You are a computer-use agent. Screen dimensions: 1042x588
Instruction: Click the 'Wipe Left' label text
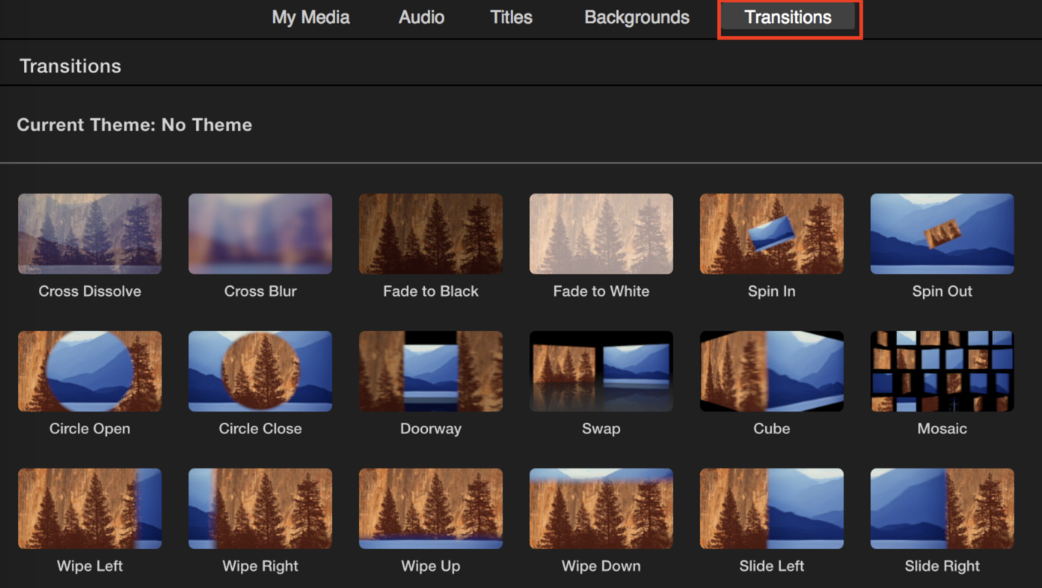[x=90, y=566]
